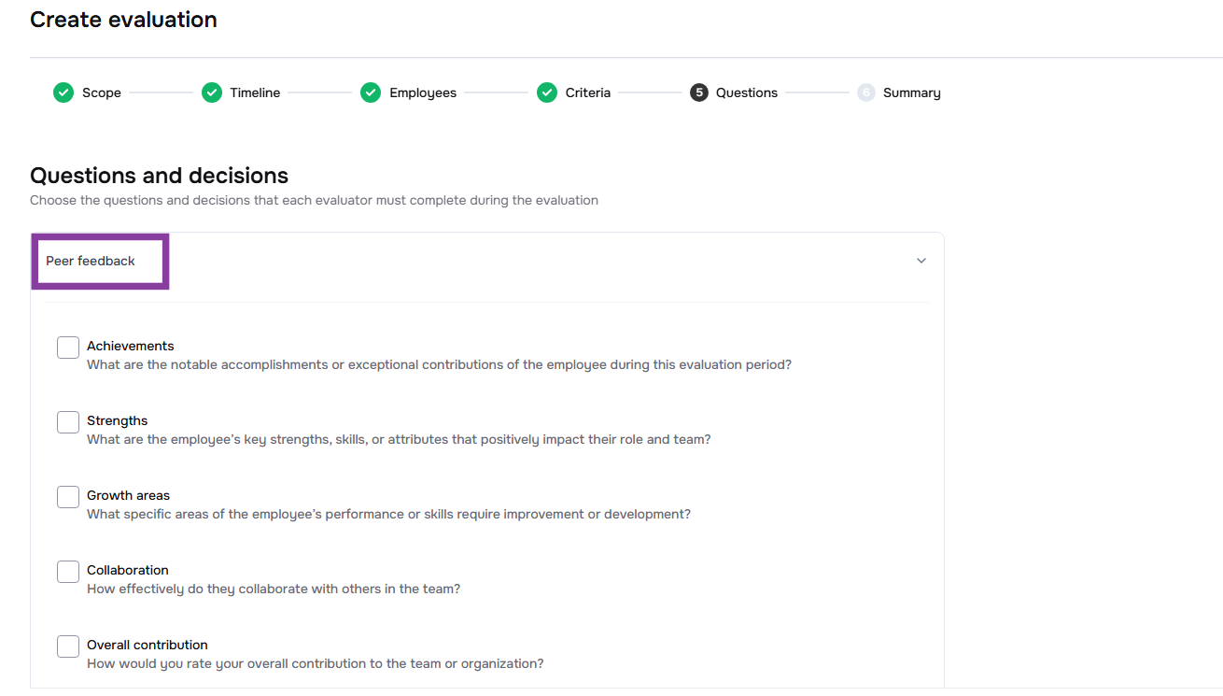Tick the Strengths question checkbox
The width and height of the screenshot is (1223, 696).
[x=68, y=422]
